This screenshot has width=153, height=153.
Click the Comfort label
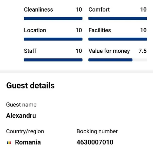point(99,10)
